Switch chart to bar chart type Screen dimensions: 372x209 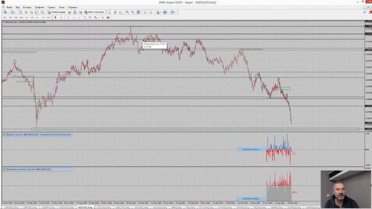(x=110, y=12)
